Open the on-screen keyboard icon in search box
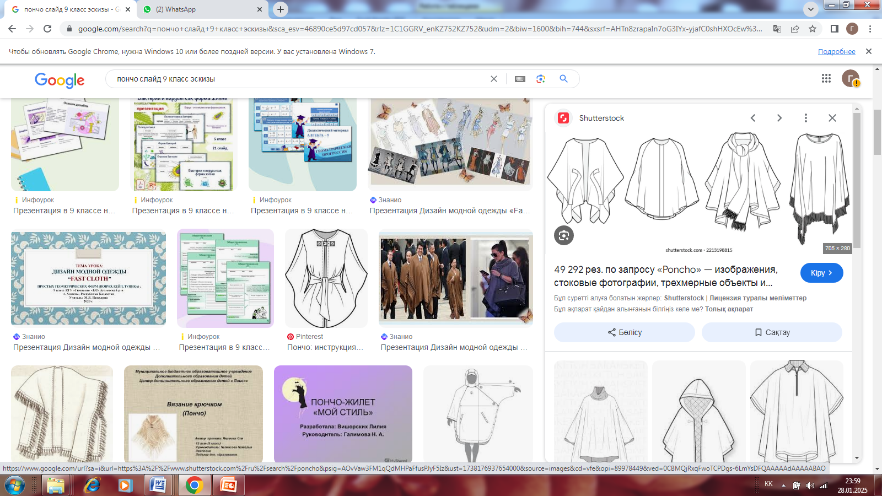882x496 pixels. (520, 79)
